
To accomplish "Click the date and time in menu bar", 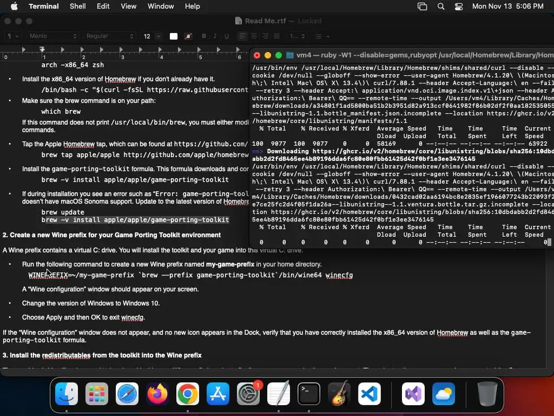I will [x=507, y=6].
